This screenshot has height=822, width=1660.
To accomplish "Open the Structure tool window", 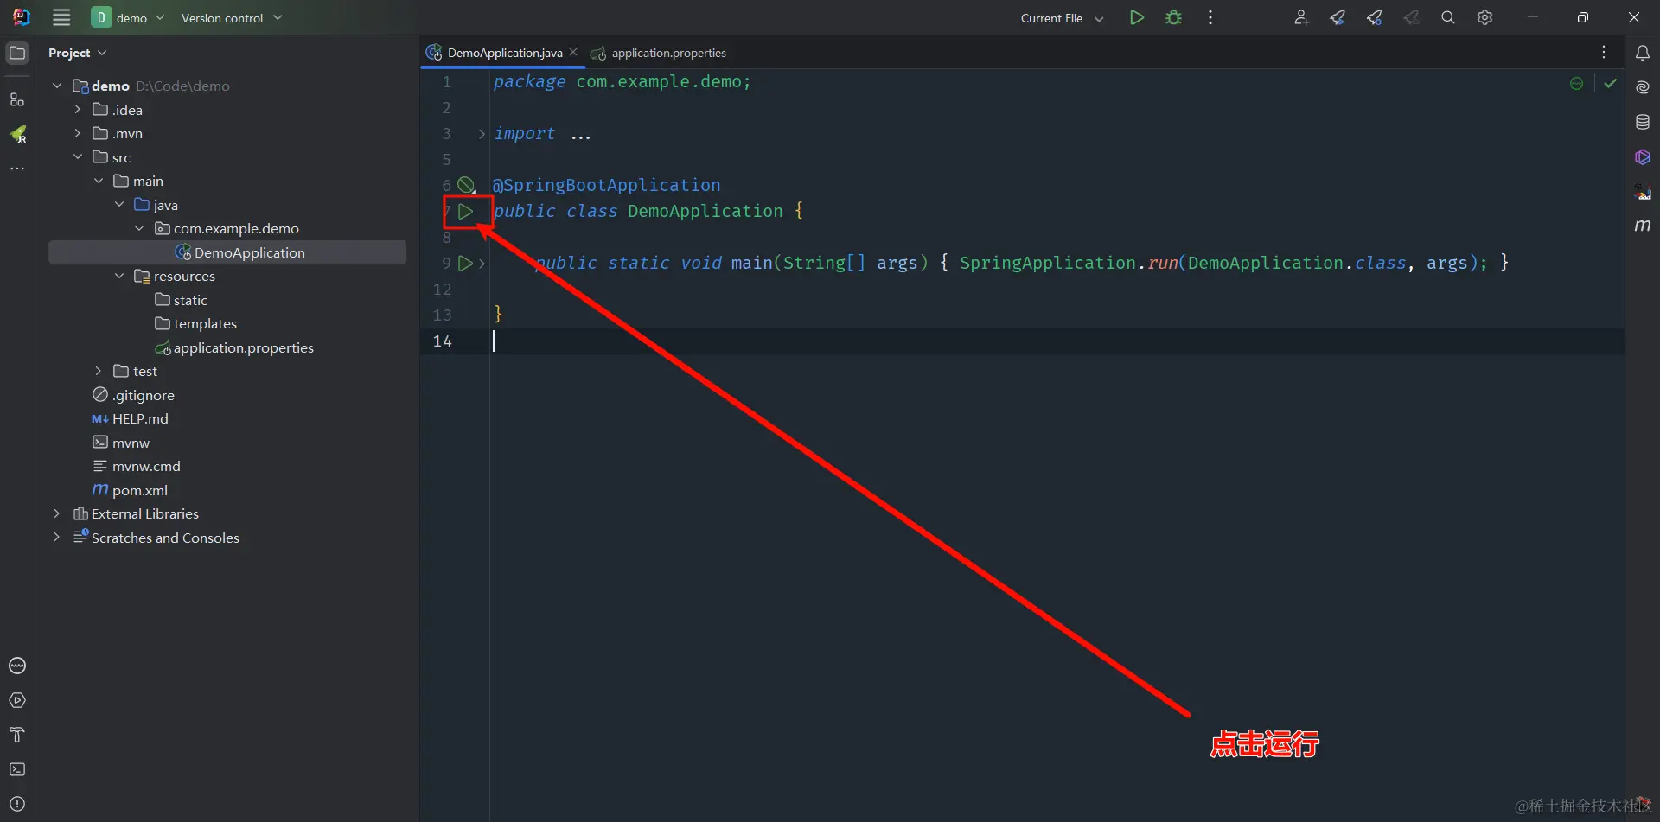I will click(17, 99).
